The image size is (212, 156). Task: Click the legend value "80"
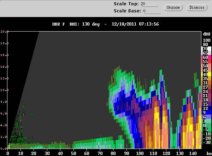[205, 44]
